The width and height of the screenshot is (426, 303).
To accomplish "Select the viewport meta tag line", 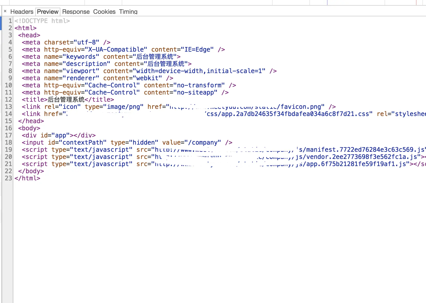I will (149, 71).
